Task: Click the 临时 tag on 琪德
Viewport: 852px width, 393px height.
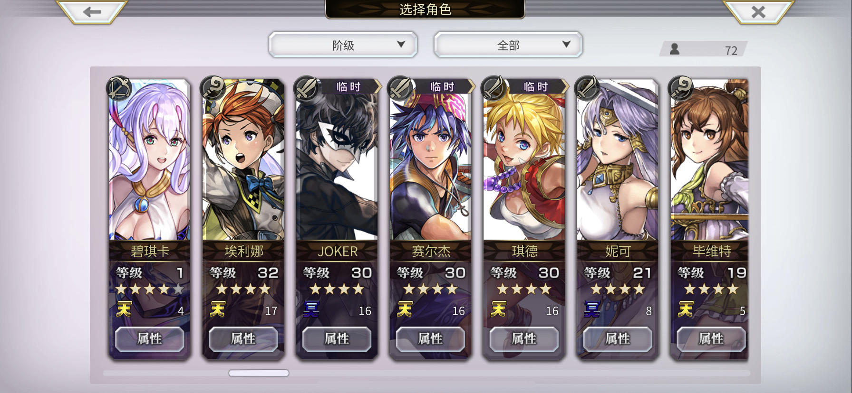Action: pyautogui.click(x=537, y=86)
